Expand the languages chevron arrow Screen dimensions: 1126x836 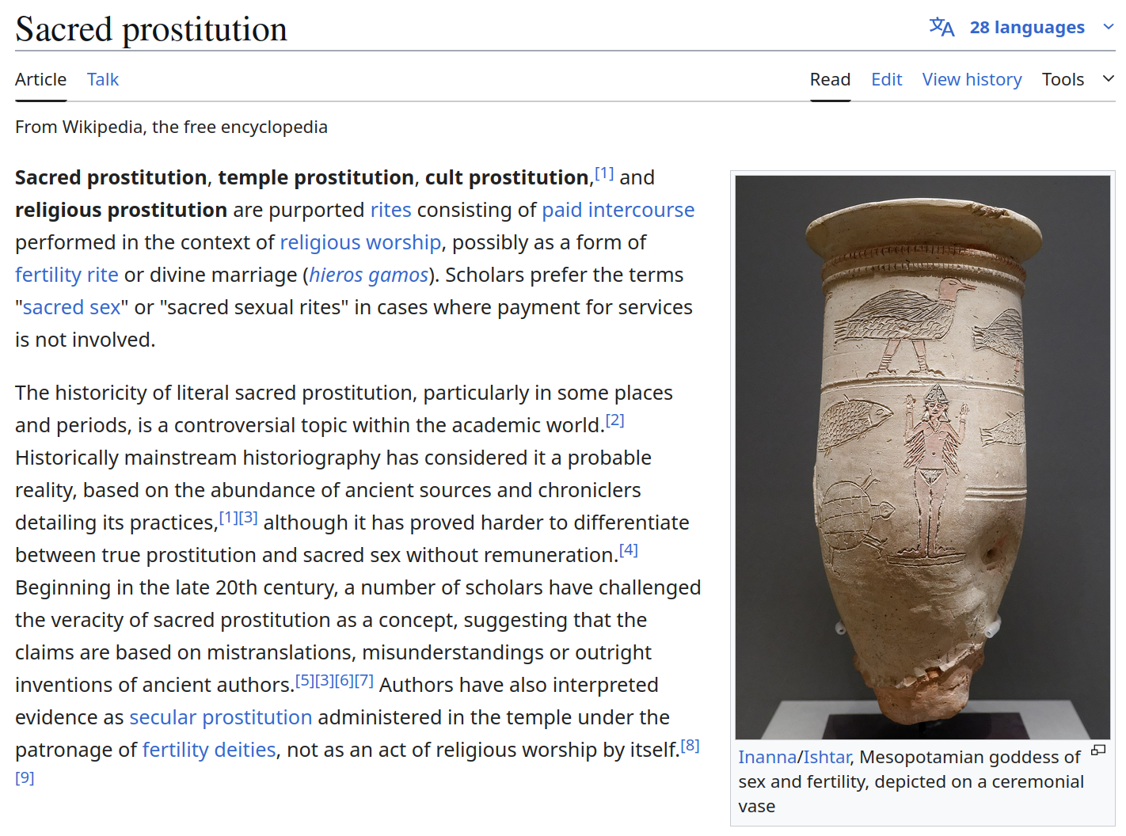(1109, 27)
